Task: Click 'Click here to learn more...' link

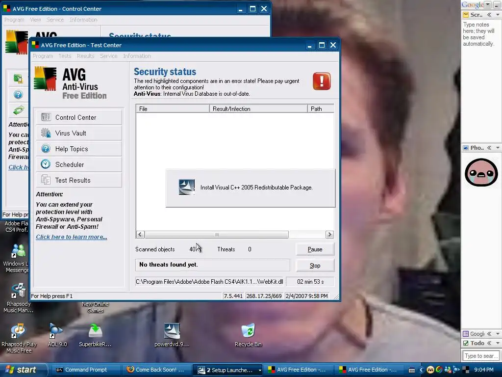Action: (72, 237)
